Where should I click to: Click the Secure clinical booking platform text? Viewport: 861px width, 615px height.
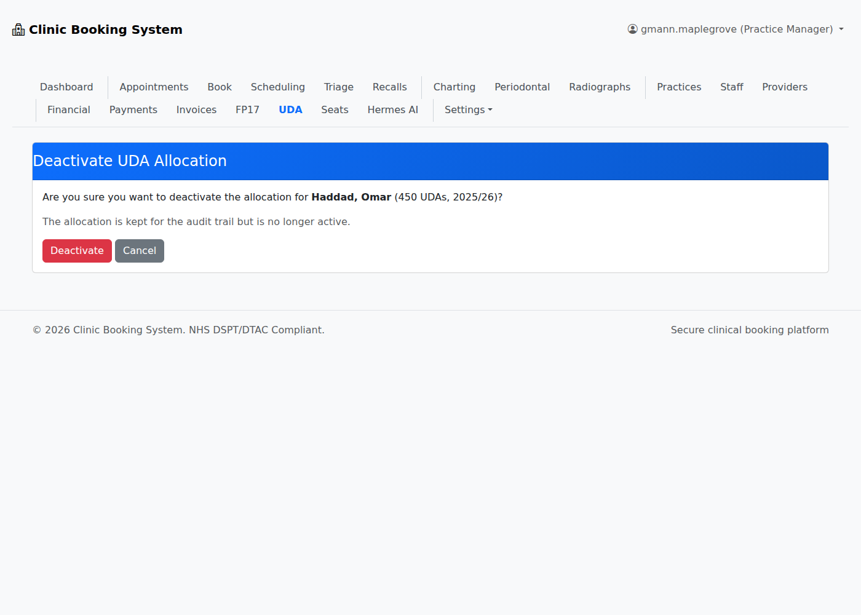click(750, 330)
